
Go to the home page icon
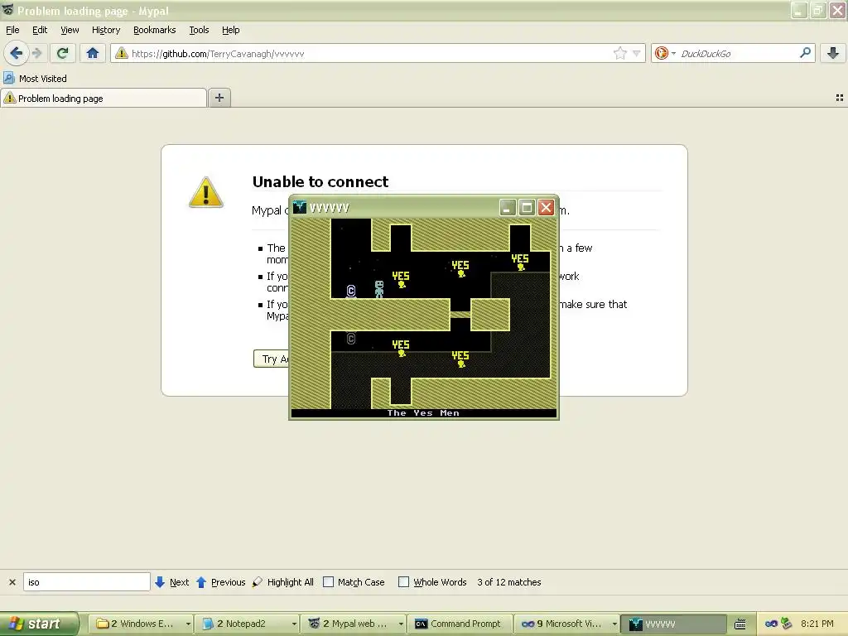(x=93, y=53)
